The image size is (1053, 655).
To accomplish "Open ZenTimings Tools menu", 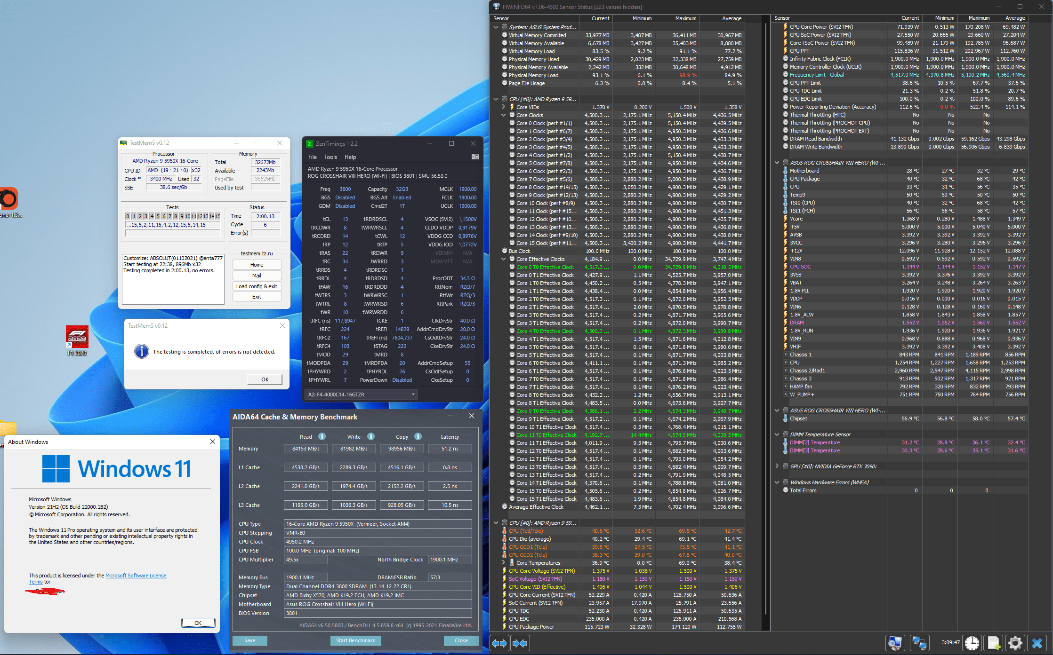I will tap(330, 157).
